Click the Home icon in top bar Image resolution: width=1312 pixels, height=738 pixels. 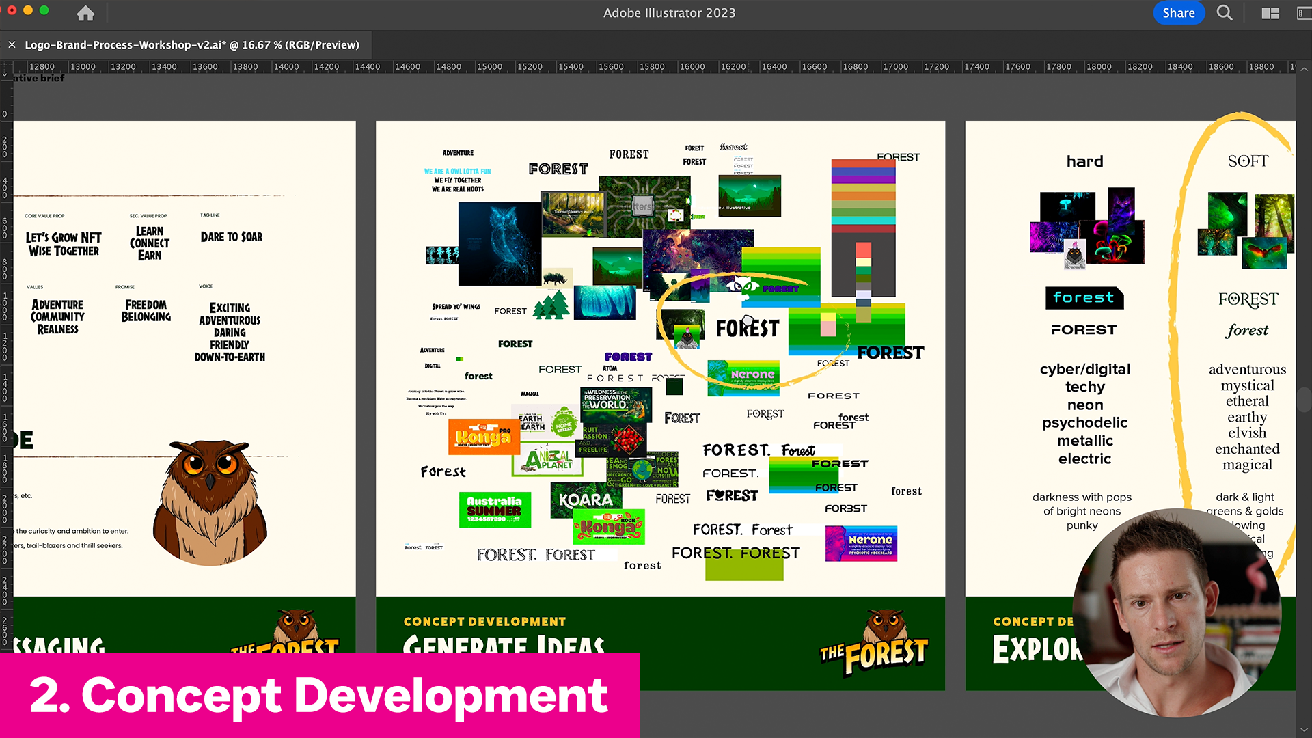tap(85, 13)
